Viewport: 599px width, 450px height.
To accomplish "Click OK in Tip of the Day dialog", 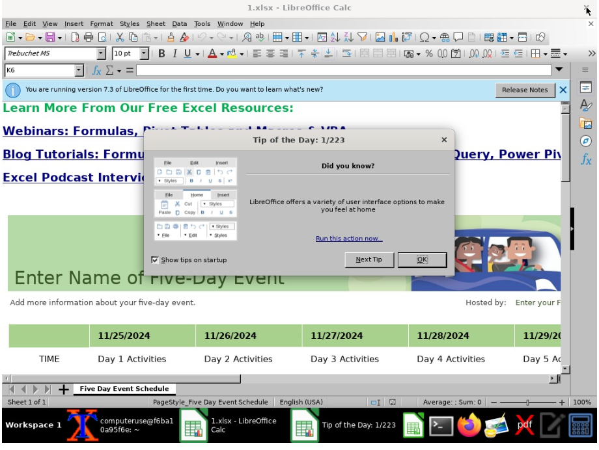I will pyautogui.click(x=422, y=260).
